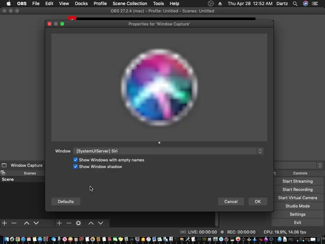Click the live broadcast icon in the status bar
The image size is (325, 244).
(x=183, y=232)
